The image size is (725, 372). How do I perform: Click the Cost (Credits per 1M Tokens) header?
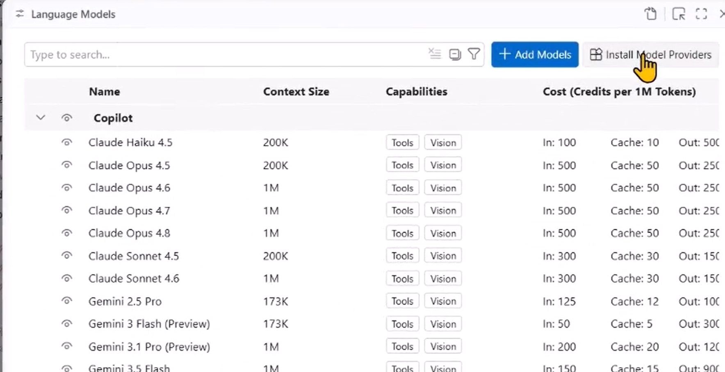(619, 91)
